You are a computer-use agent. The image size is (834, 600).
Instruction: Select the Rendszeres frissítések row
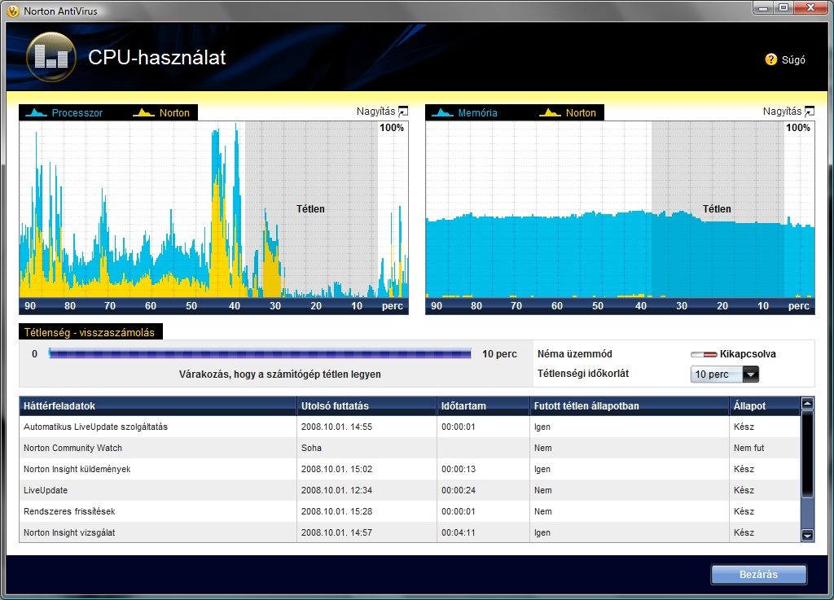pos(410,512)
